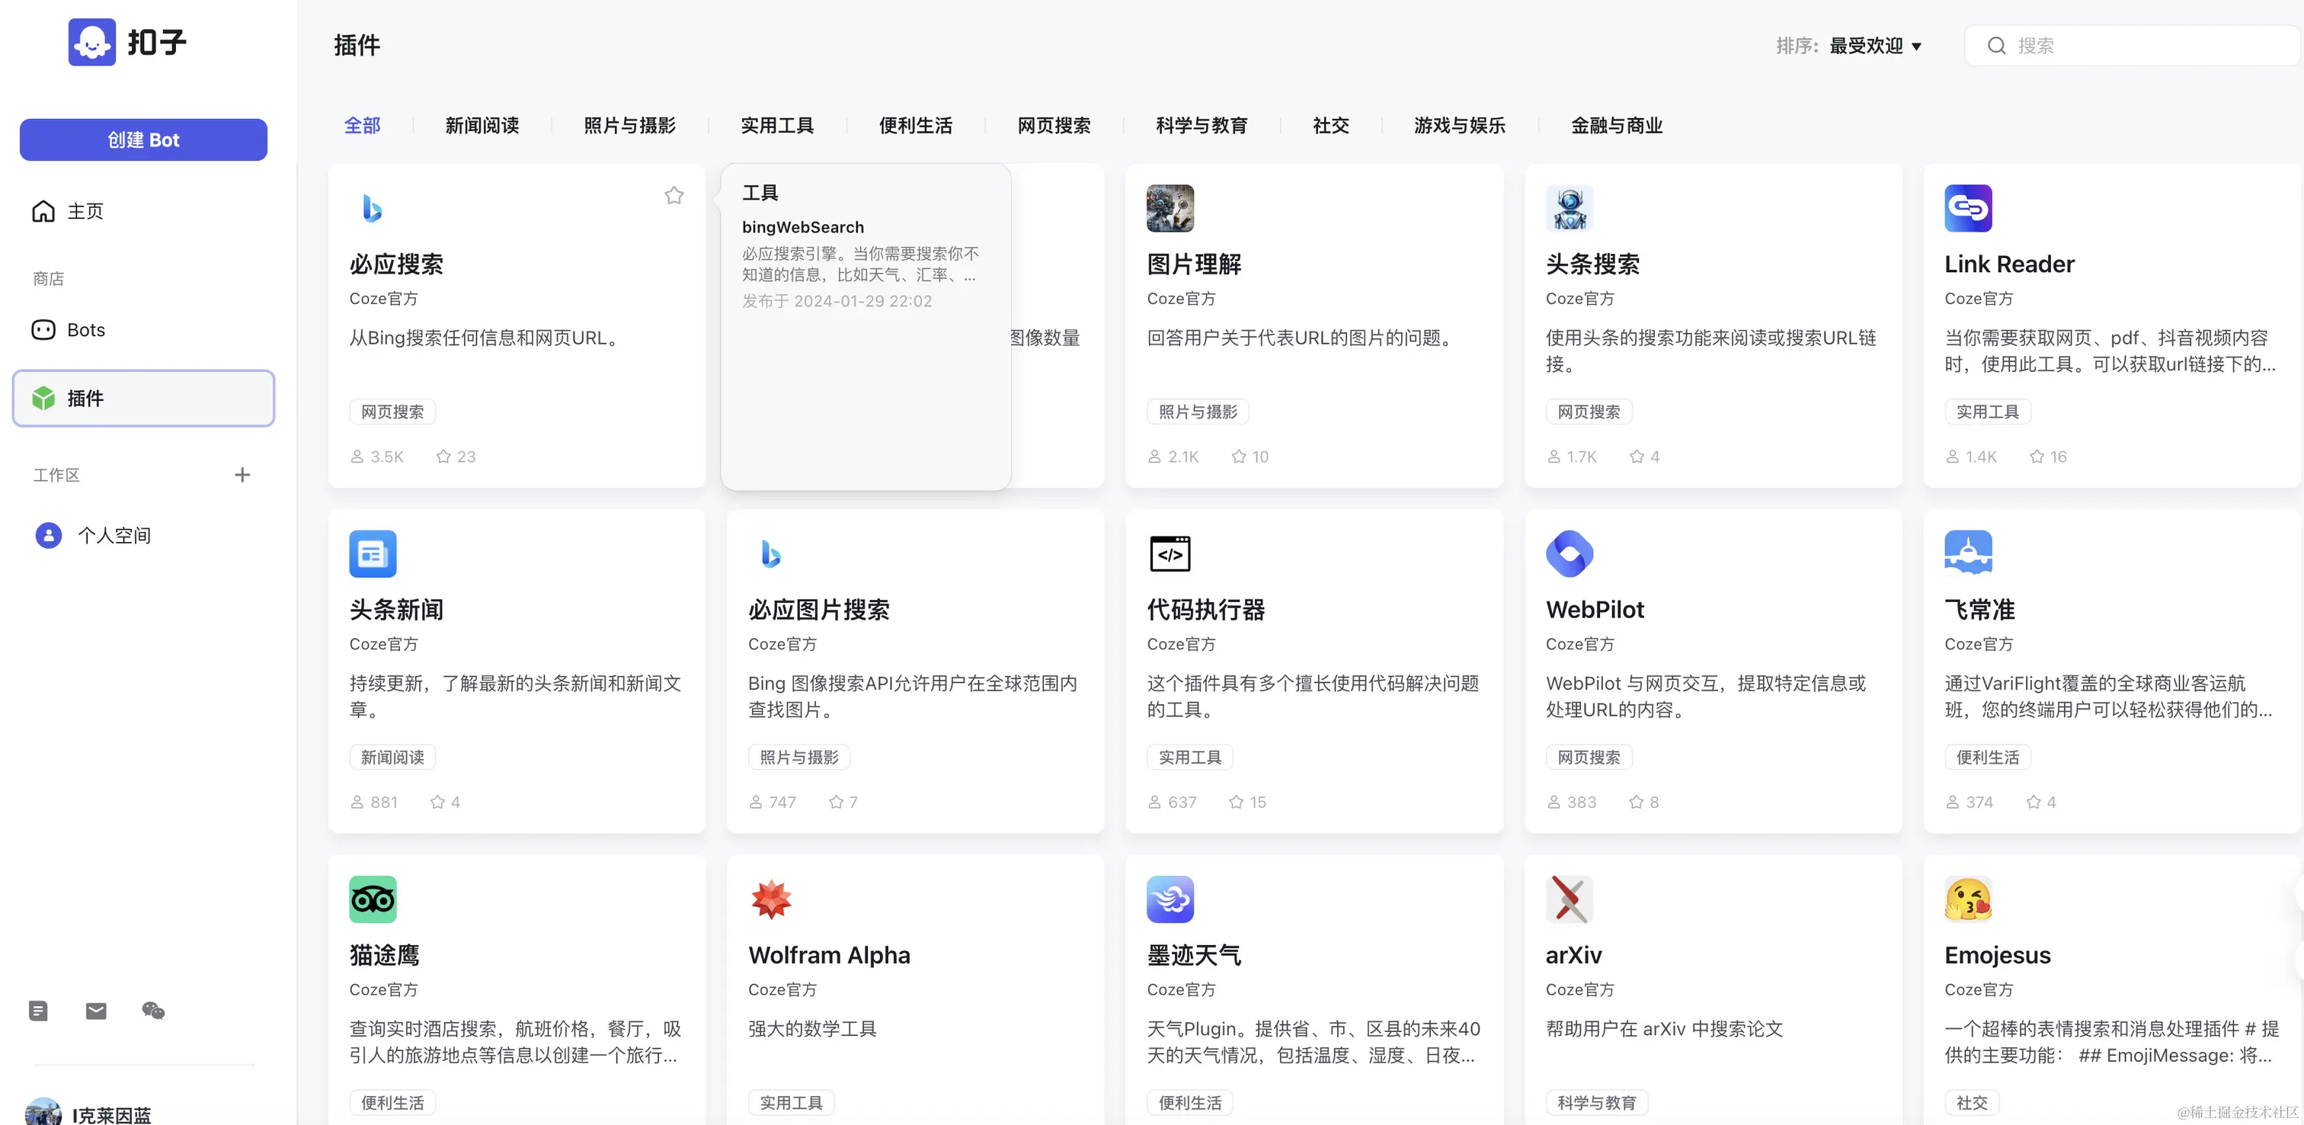The width and height of the screenshot is (2304, 1125).
Task: Click the 图片理解 plugin icon
Action: 1171,209
